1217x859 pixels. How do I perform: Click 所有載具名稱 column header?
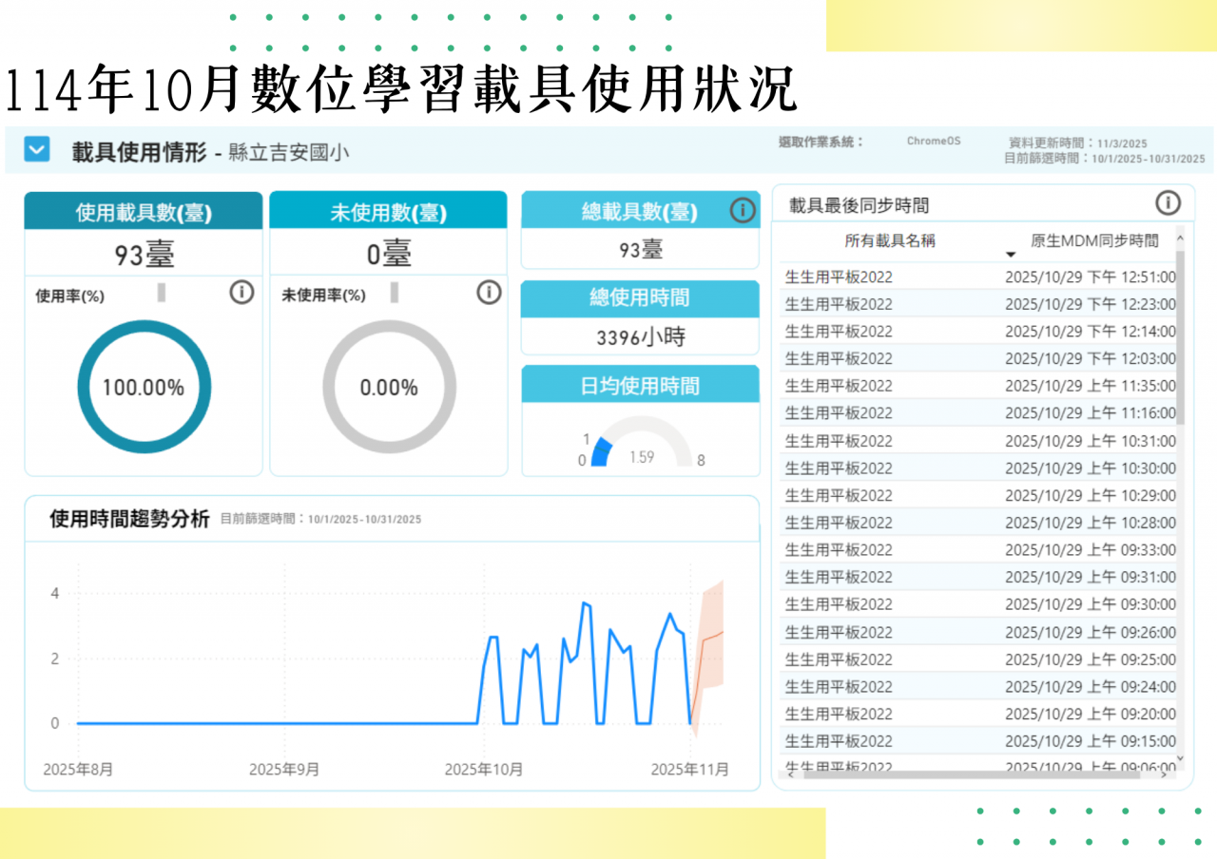(x=890, y=241)
